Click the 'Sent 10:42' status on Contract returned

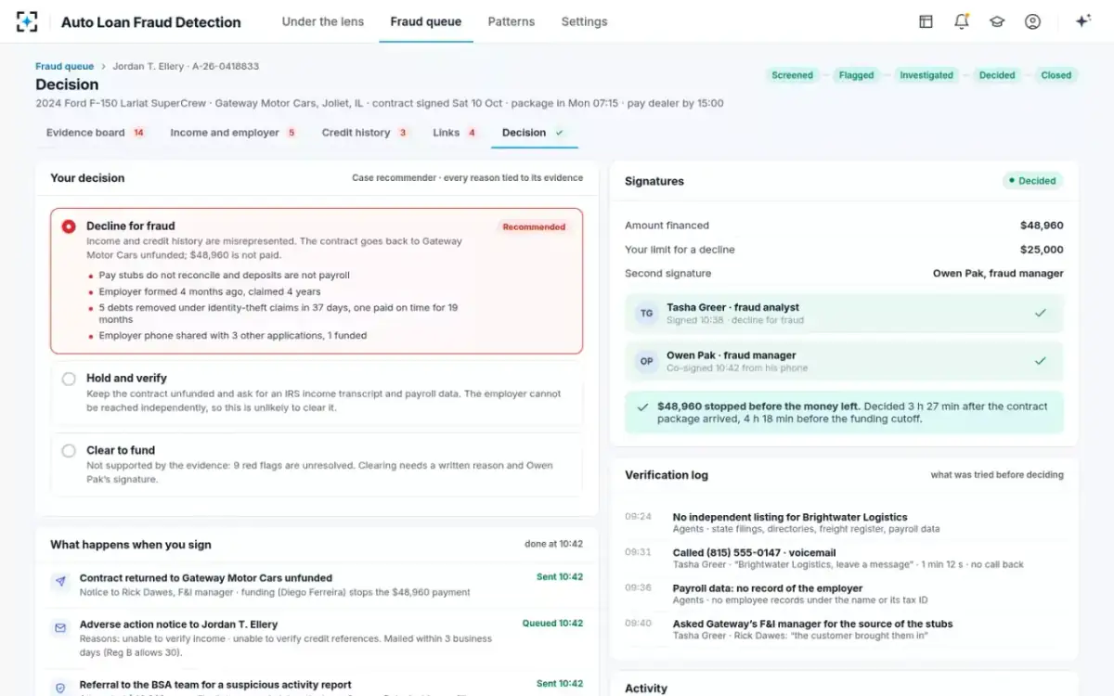pyautogui.click(x=560, y=577)
